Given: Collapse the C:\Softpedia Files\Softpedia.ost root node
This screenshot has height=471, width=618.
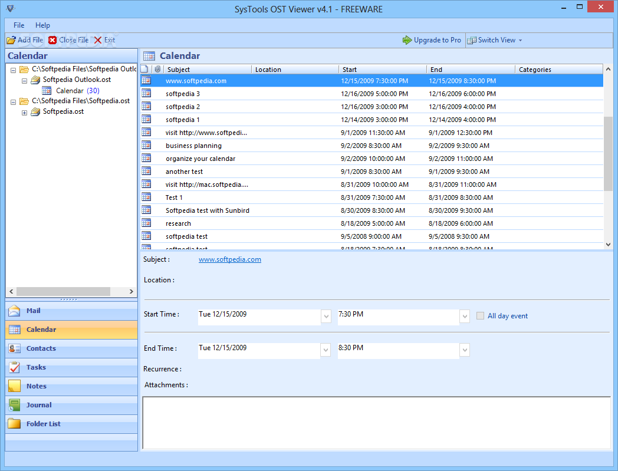Looking at the screenshot, I should click(x=13, y=102).
